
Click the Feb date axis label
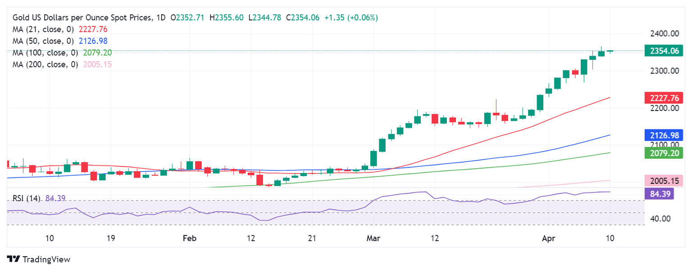point(190,238)
